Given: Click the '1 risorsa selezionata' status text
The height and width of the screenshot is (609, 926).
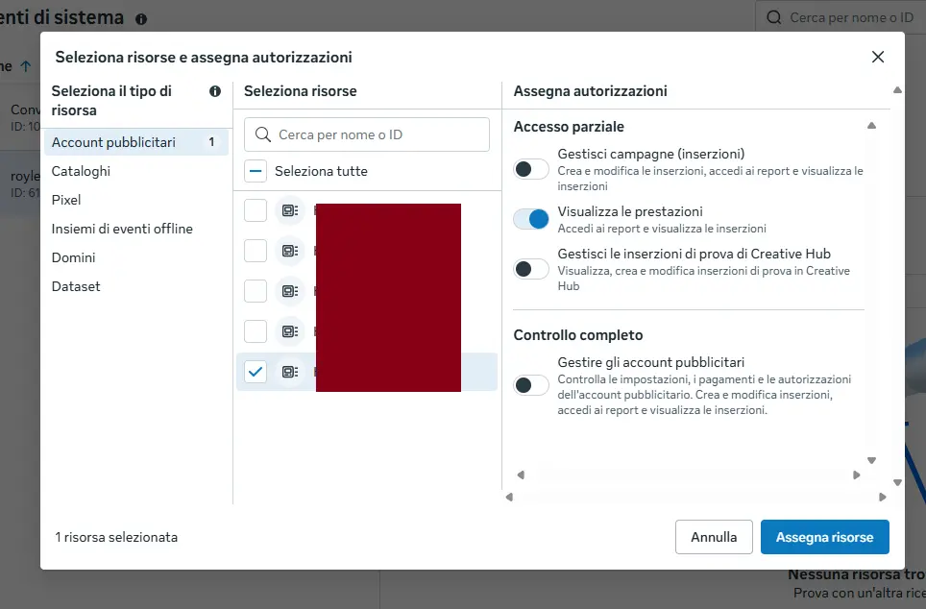Looking at the screenshot, I should [x=116, y=537].
